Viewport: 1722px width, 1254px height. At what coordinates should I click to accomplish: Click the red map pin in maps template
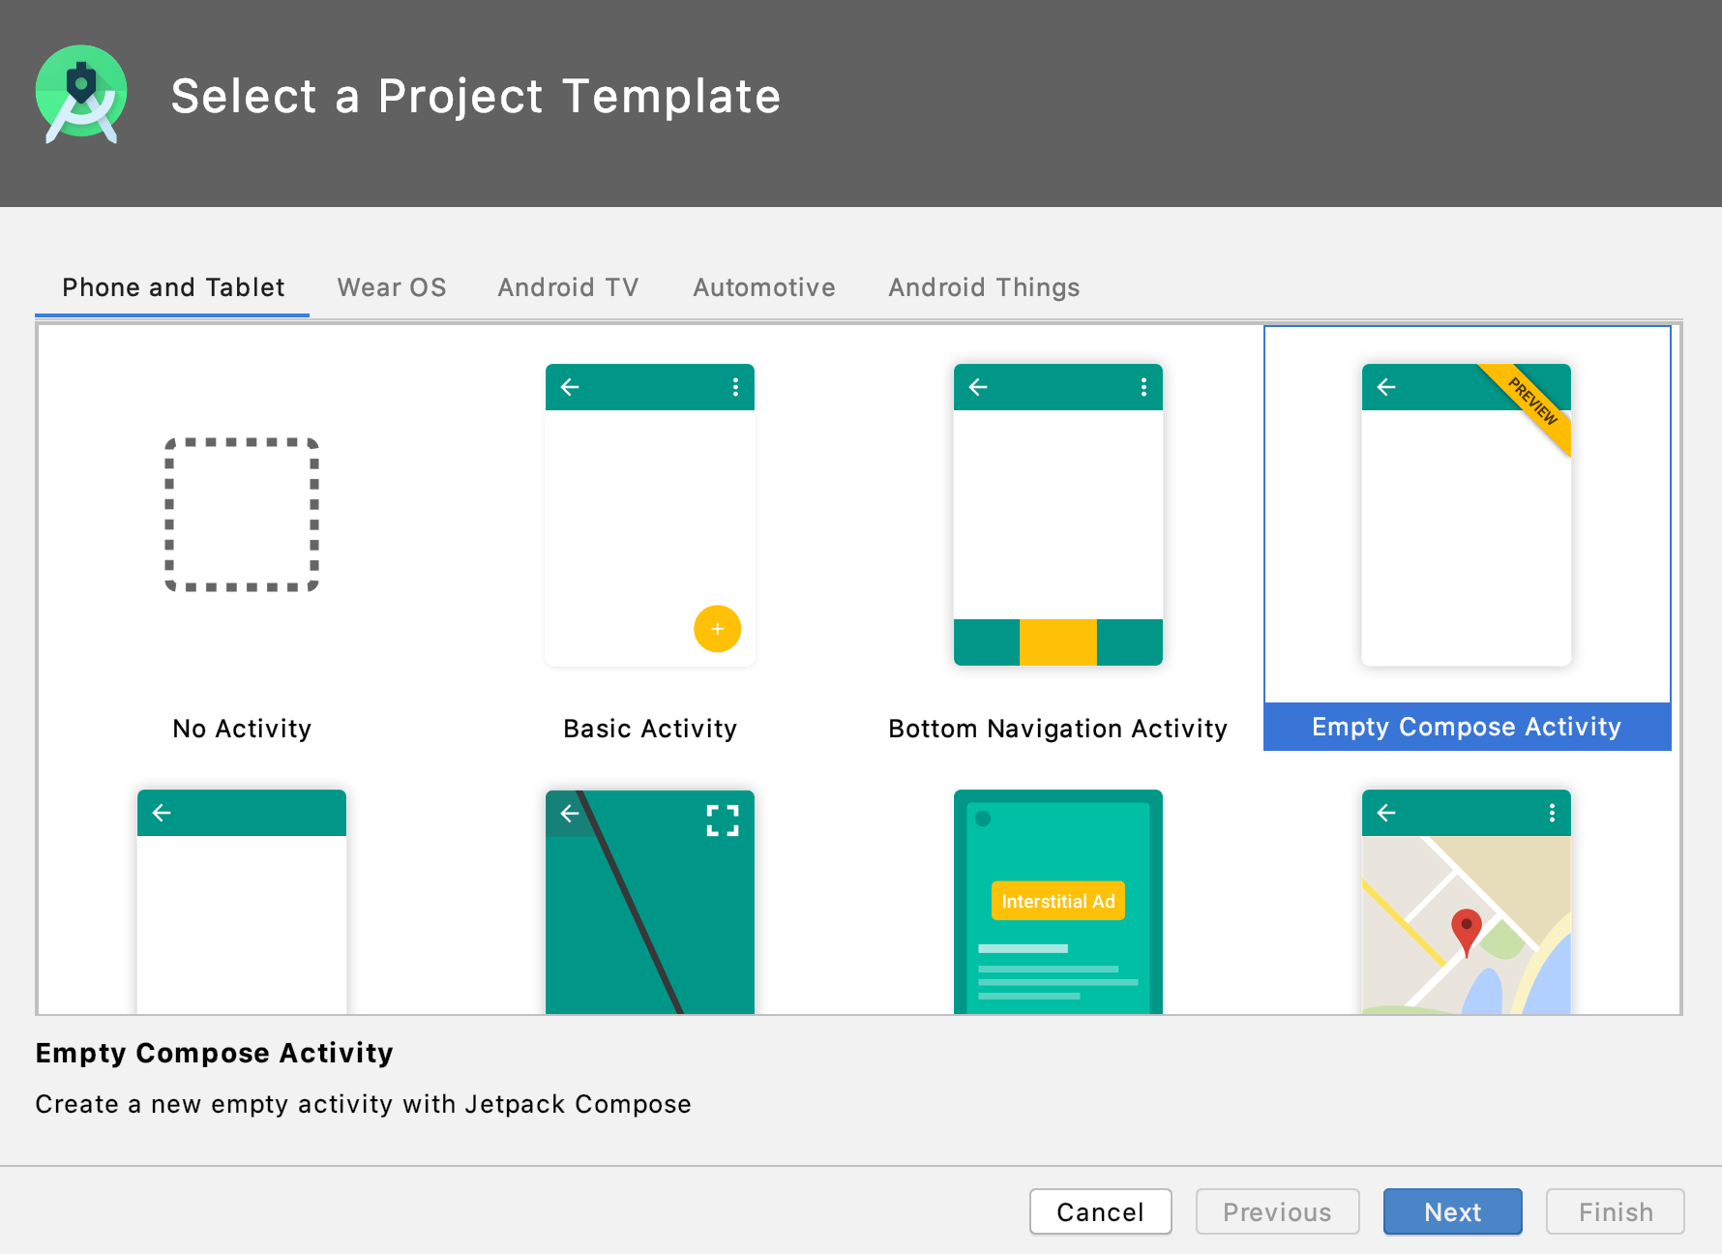click(x=1467, y=932)
